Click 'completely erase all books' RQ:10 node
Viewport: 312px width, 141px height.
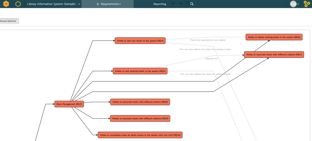click(140, 135)
